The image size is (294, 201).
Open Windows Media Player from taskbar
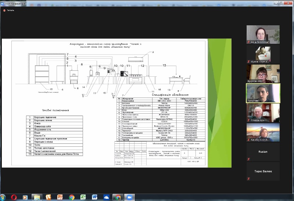[25, 197]
